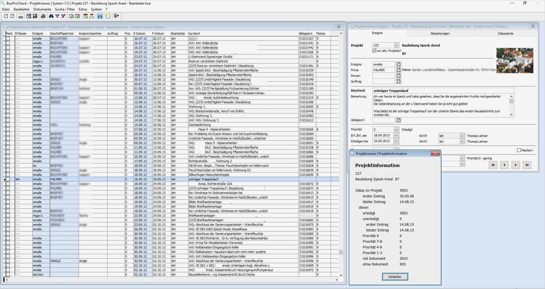Uncheck the 'nur akt. Projekte?' checkbox
545x289 pixels.
click(x=374, y=51)
